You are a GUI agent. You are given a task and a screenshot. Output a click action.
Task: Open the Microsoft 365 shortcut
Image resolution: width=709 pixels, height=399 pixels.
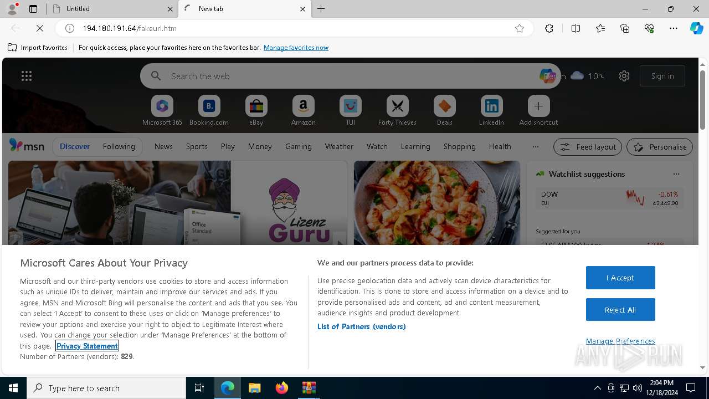pyautogui.click(x=162, y=111)
